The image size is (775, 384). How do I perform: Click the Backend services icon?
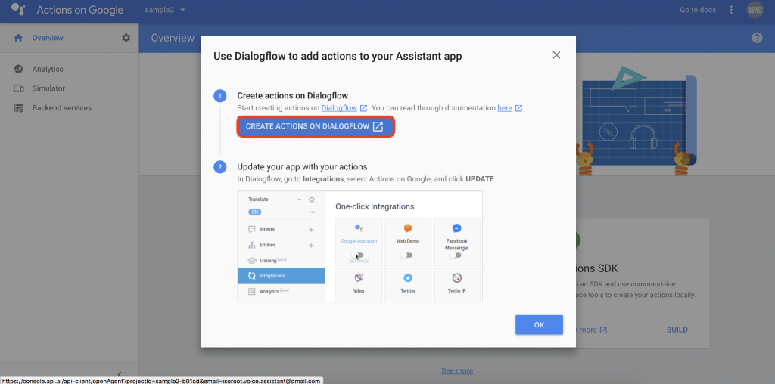point(18,107)
